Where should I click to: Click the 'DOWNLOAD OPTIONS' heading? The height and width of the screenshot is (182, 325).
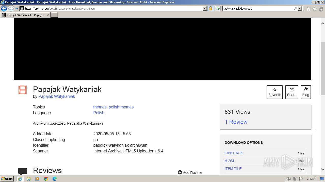click(244, 143)
